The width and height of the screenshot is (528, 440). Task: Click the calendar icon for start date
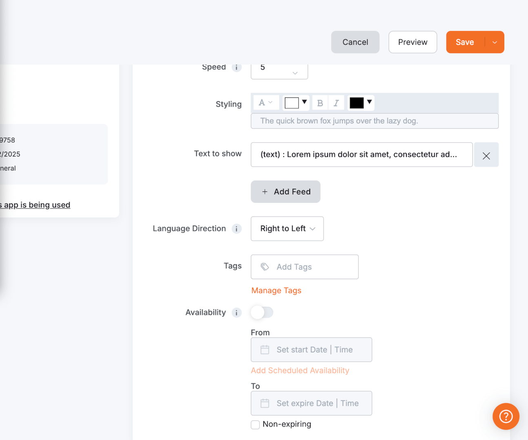point(265,350)
